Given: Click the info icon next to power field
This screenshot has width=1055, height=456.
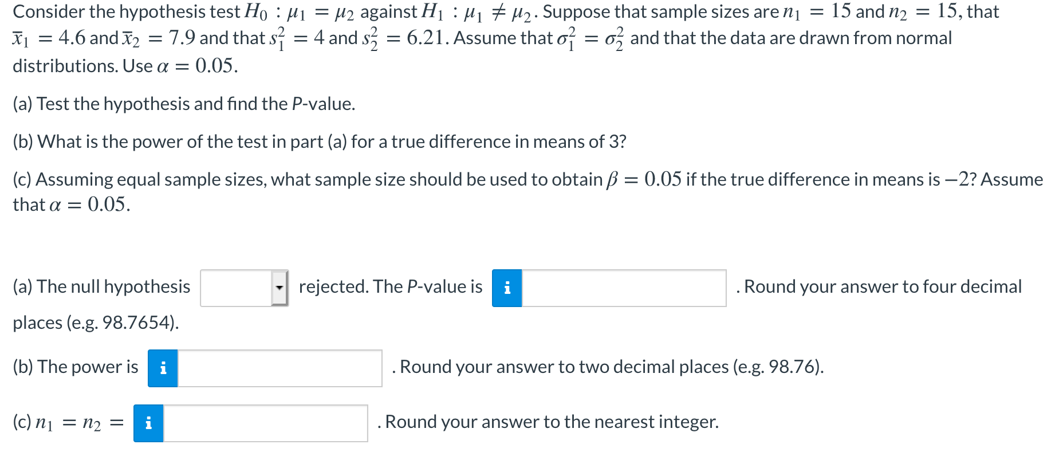Looking at the screenshot, I should [163, 368].
